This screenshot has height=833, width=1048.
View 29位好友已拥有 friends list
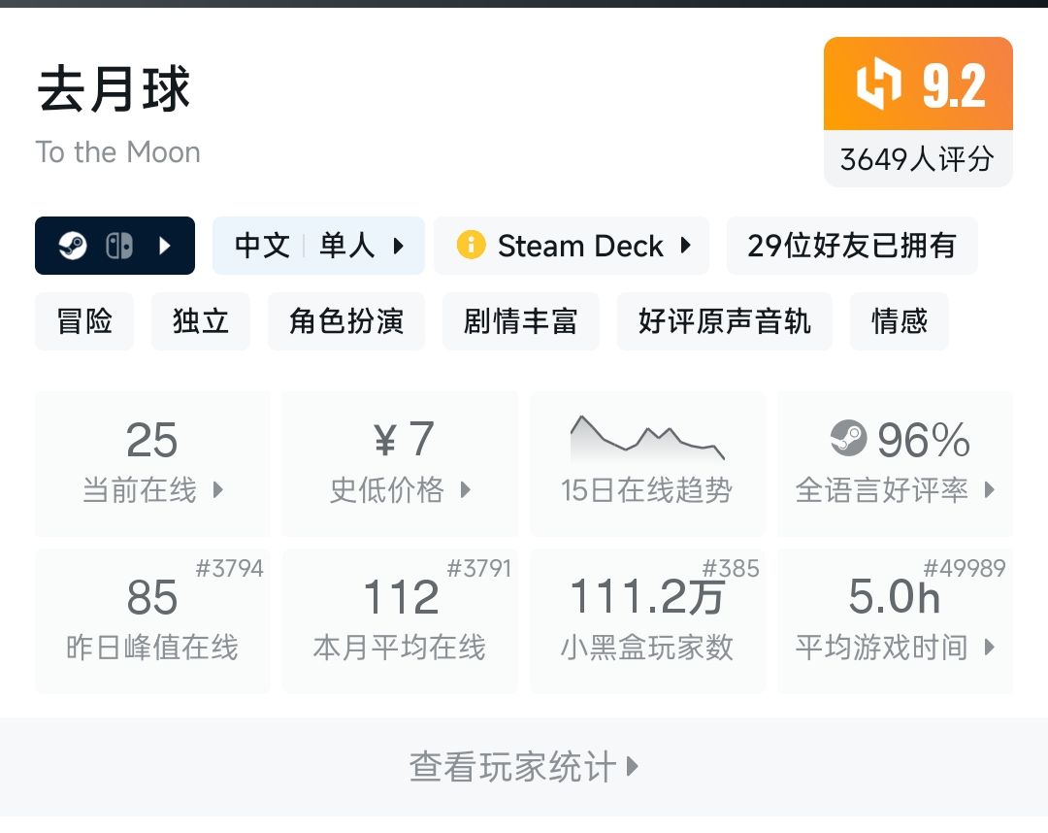pos(851,246)
